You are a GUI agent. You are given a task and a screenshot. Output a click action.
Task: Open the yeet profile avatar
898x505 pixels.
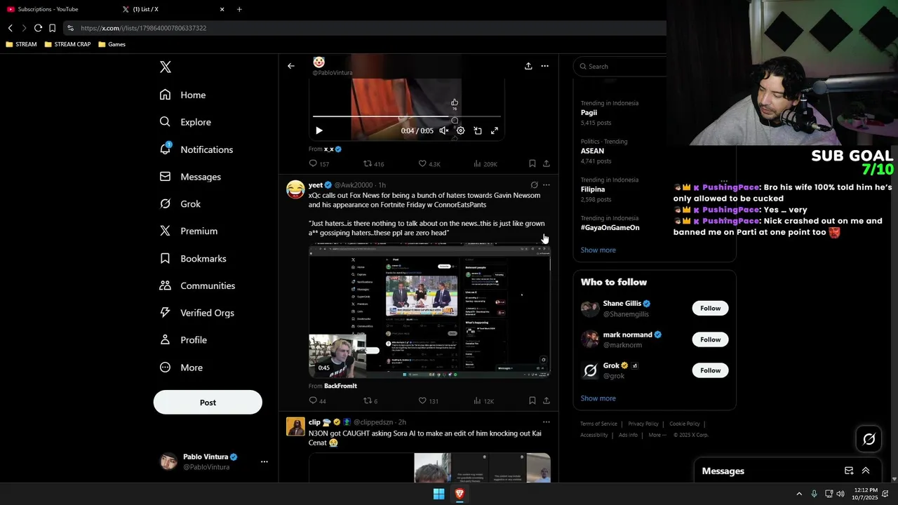[295, 189]
